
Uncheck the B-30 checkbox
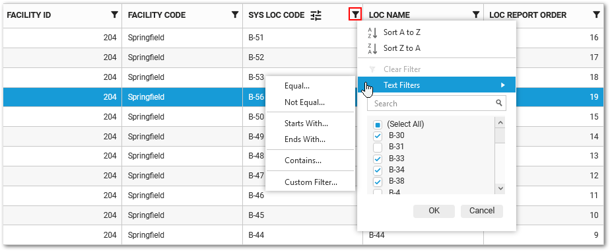point(378,136)
